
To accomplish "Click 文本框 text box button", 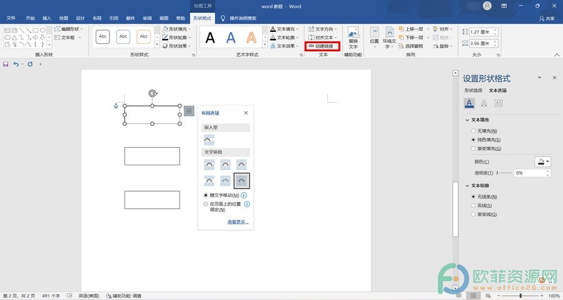I will point(68,38).
